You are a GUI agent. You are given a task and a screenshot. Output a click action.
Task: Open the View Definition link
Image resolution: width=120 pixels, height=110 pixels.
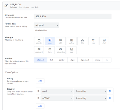point(41,30)
